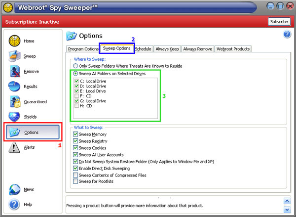Check the H: CD drive checkbox

coord(76,106)
